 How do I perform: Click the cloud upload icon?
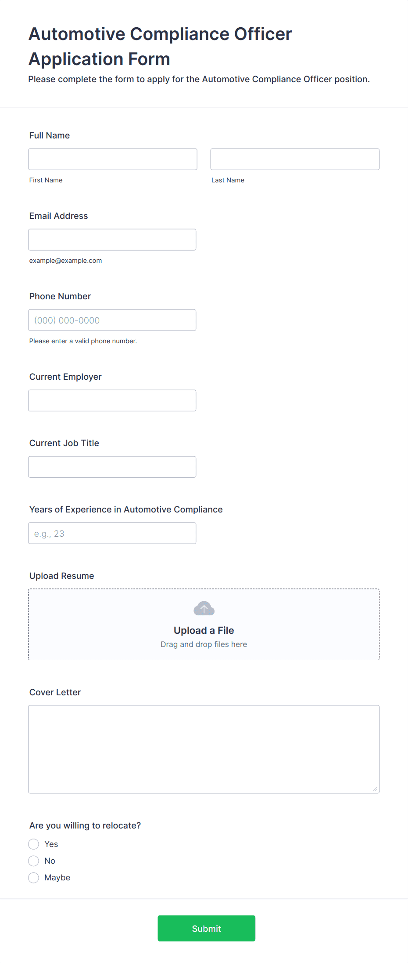pyautogui.click(x=204, y=609)
